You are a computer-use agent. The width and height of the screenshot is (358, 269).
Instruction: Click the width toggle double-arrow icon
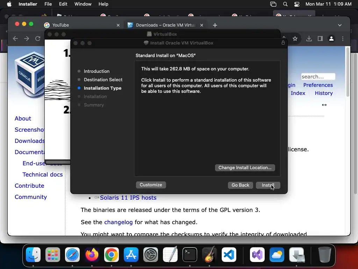(324, 105)
